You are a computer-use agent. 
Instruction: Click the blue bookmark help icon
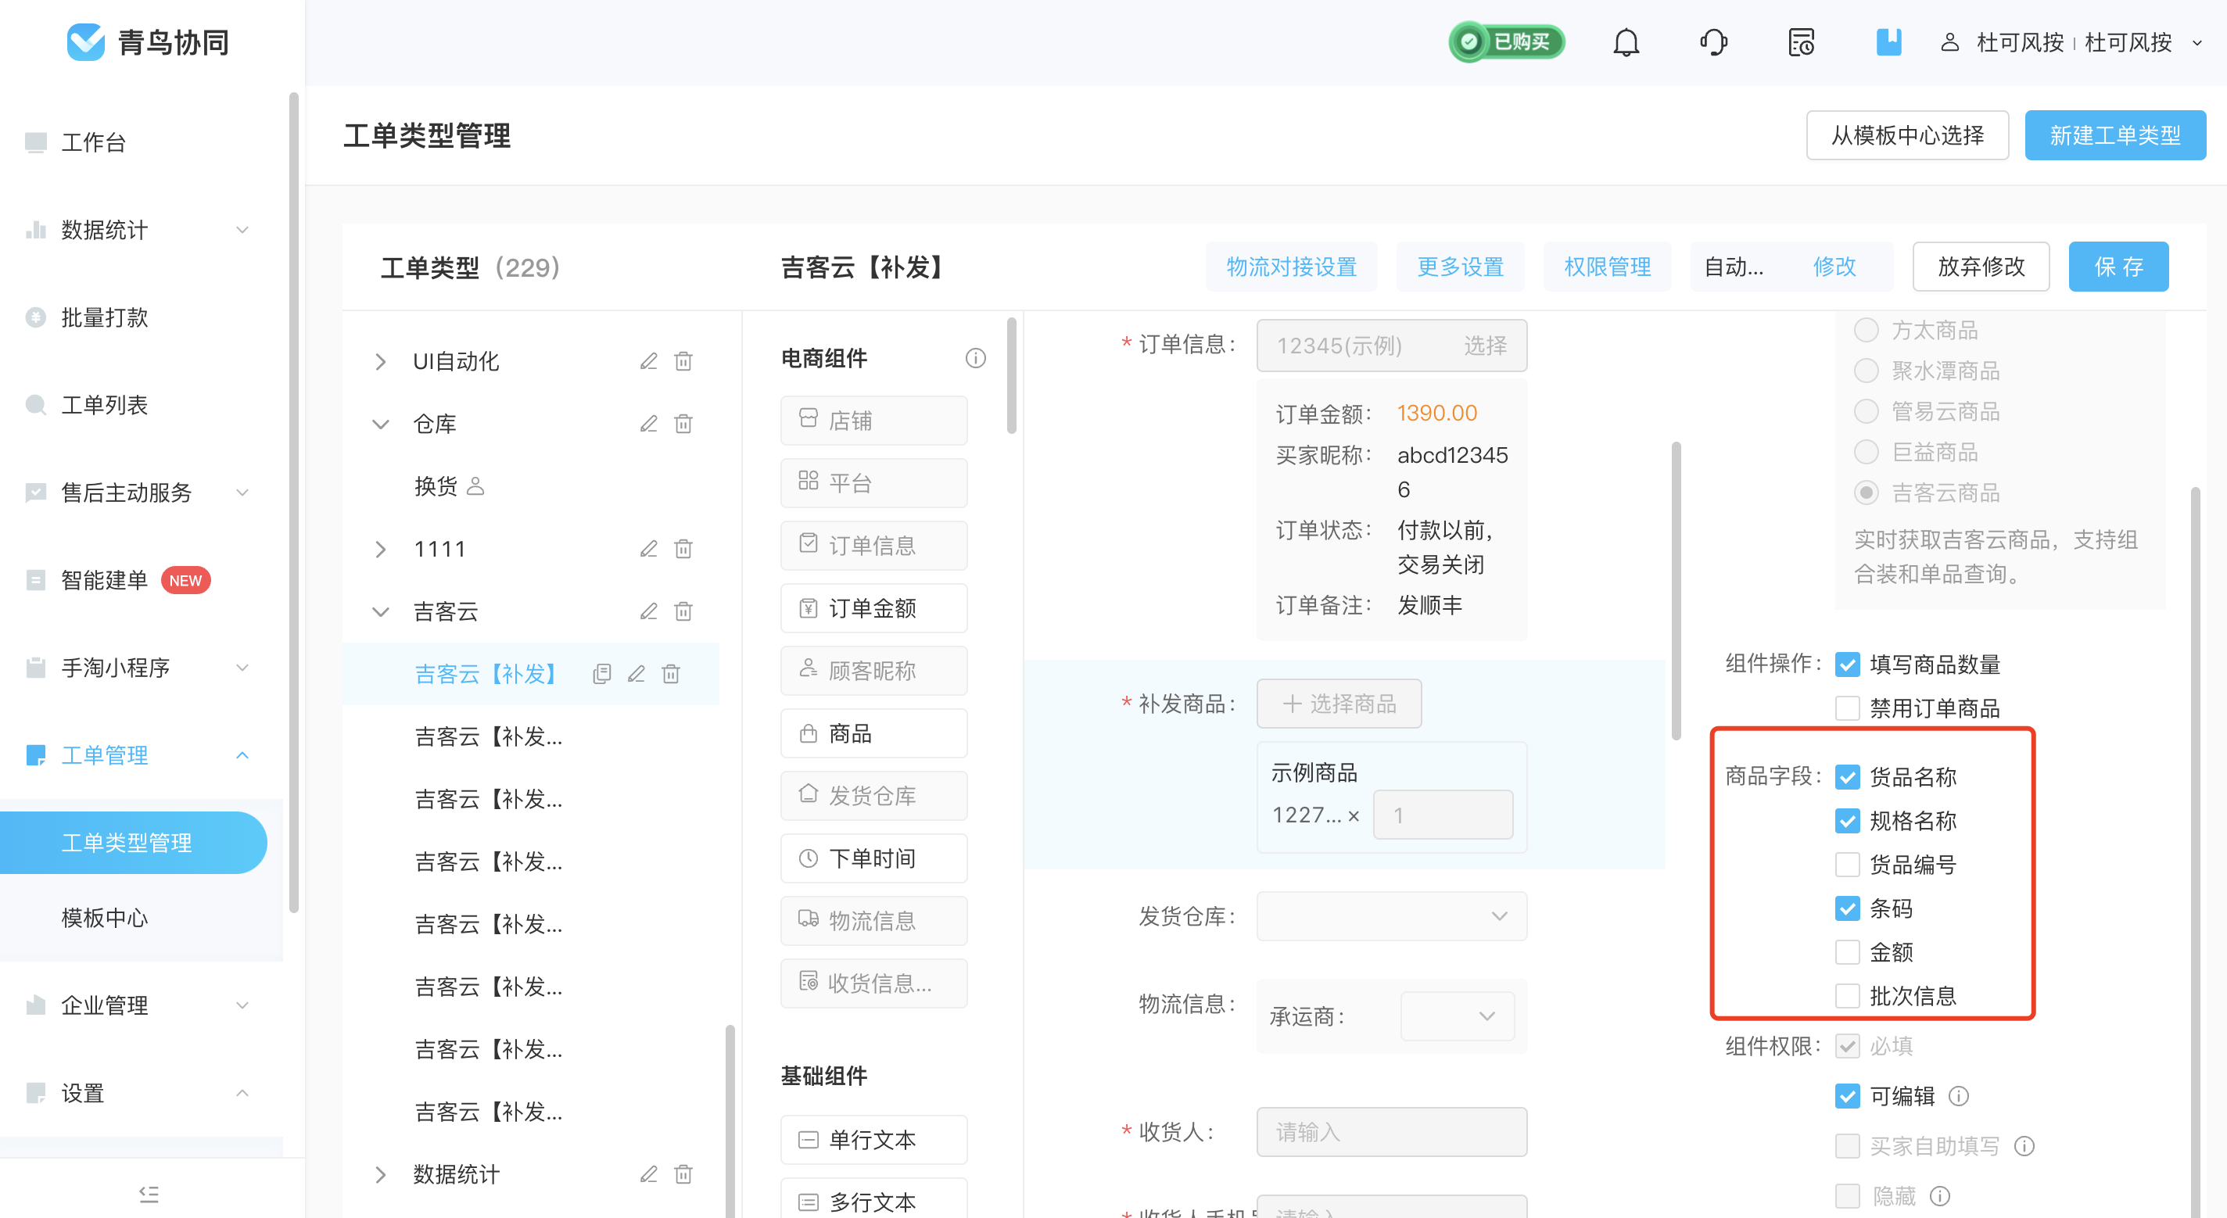(1888, 42)
